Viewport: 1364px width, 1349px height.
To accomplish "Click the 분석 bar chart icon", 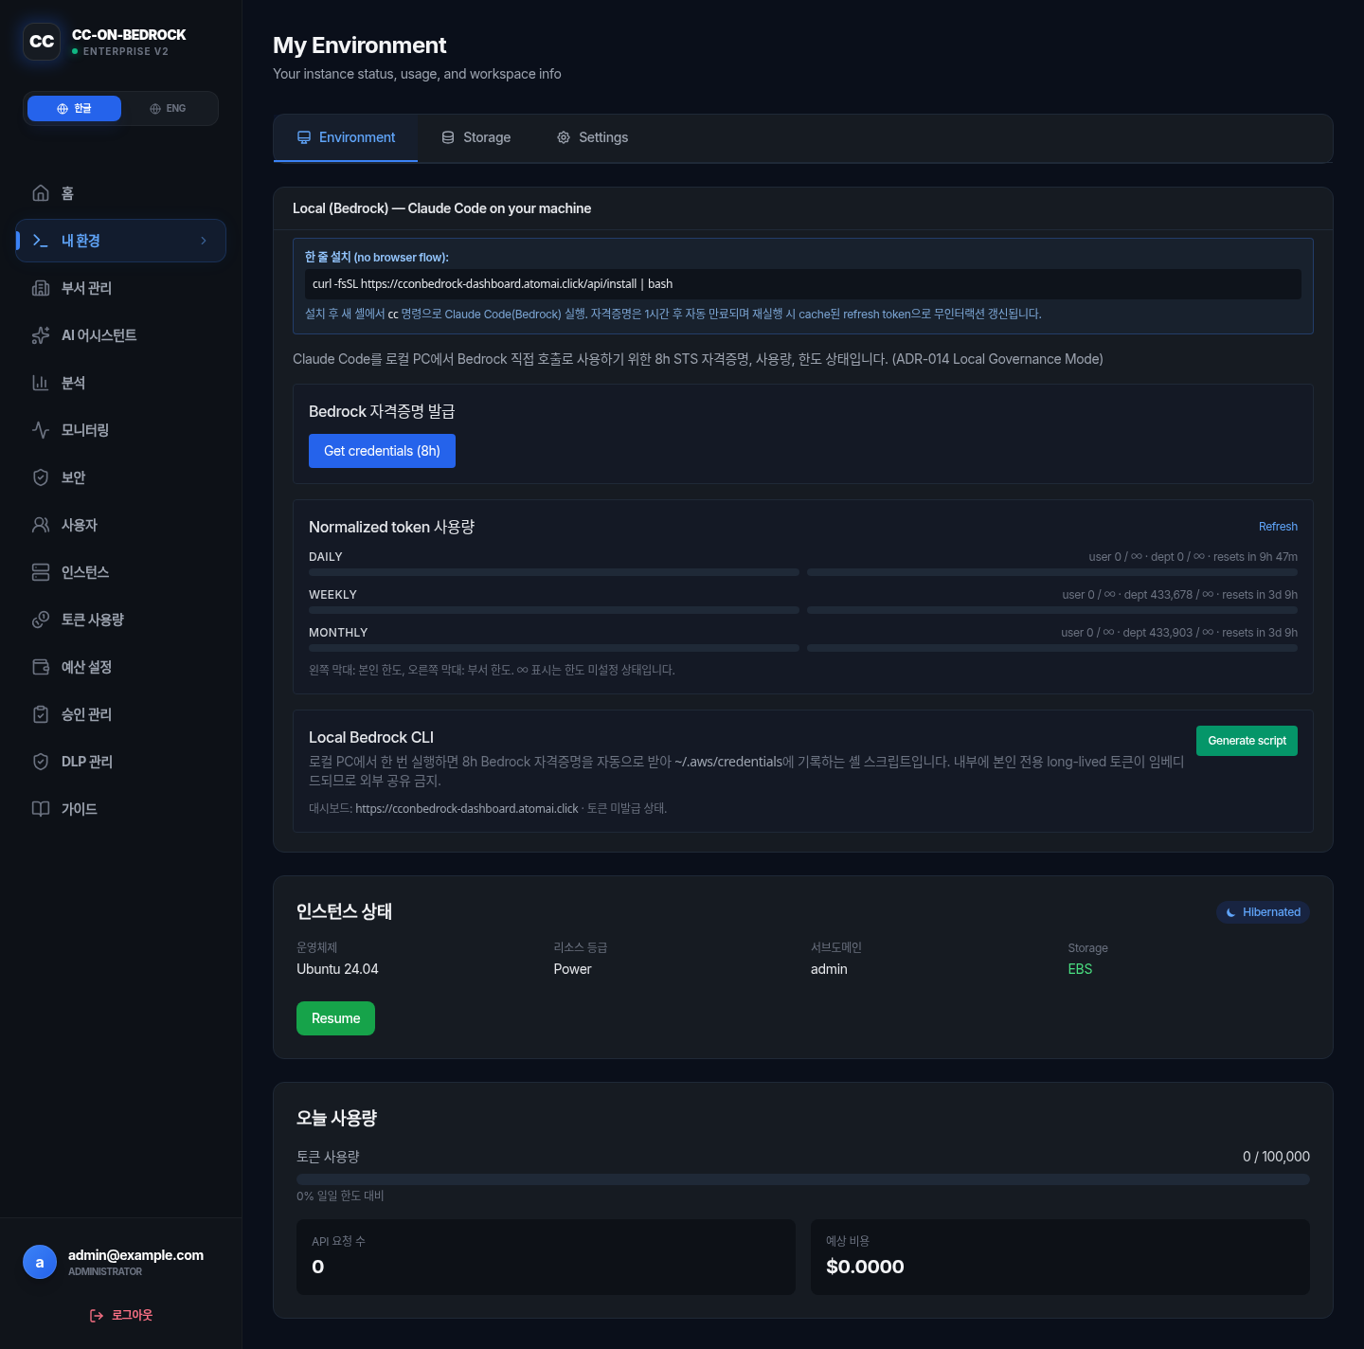I will [41, 383].
